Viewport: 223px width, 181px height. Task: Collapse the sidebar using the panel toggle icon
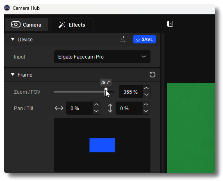[x=170, y=24]
